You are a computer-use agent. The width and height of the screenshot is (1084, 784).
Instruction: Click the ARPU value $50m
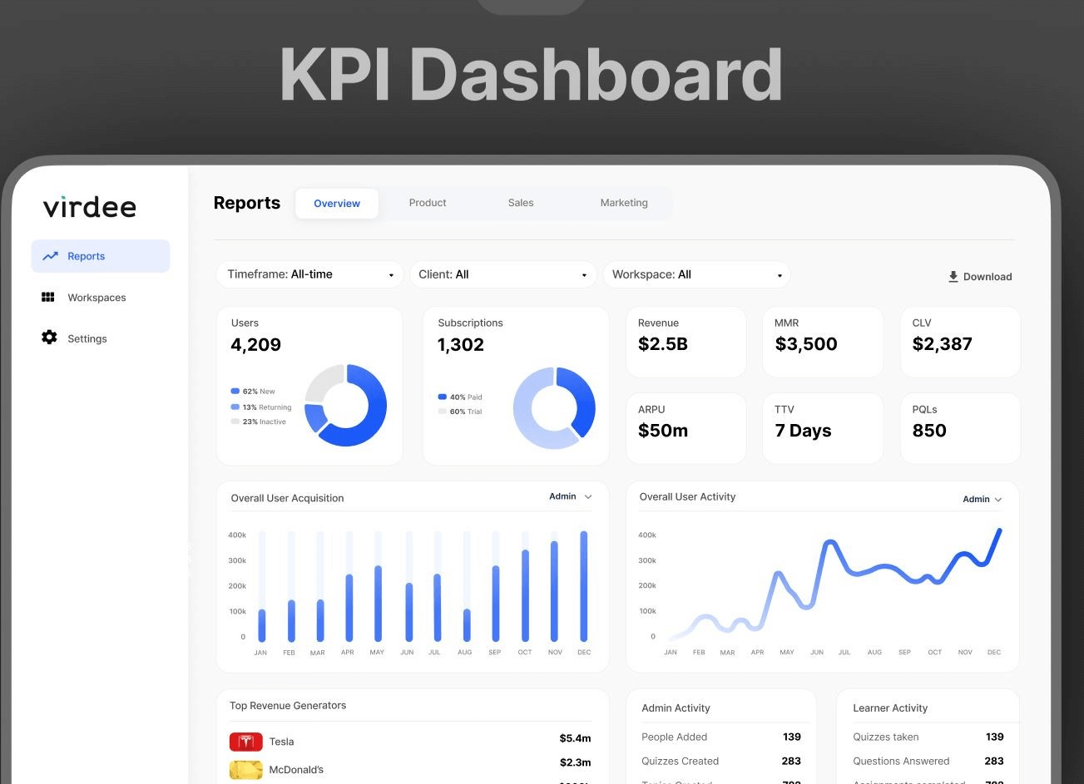(x=663, y=431)
